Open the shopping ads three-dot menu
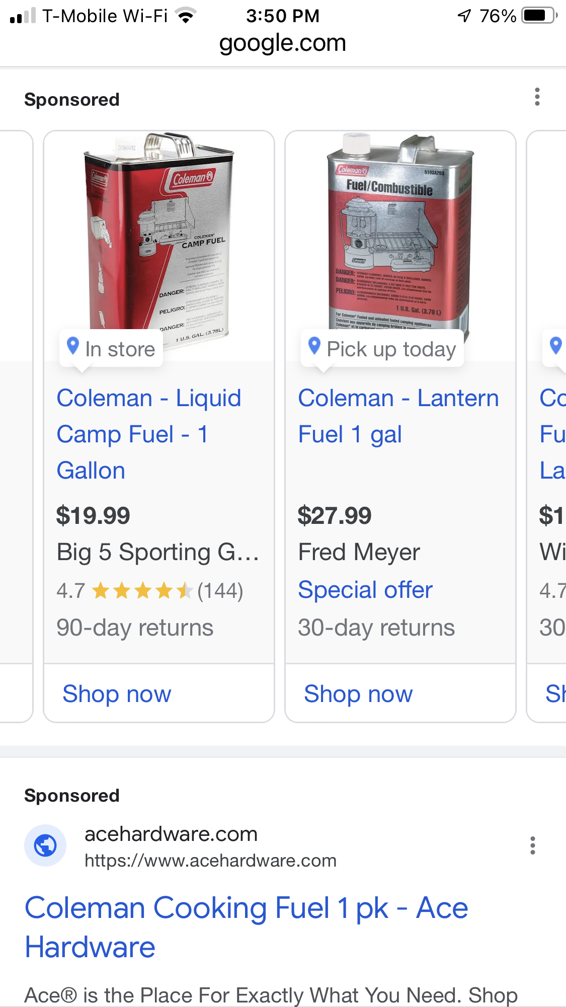The height and width of the screenshot is (1007, 566). pos(537,97)
